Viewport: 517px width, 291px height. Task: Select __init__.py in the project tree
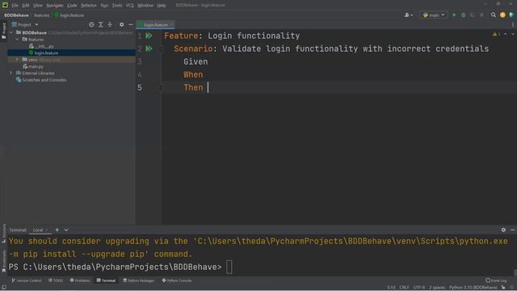point(41,46)
